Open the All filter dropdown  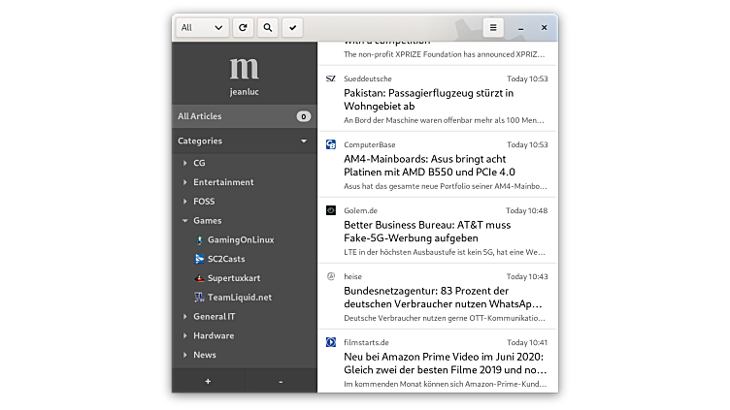tap(202, 28)
